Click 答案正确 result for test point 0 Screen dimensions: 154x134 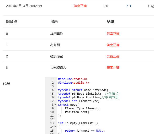point(113,34)
